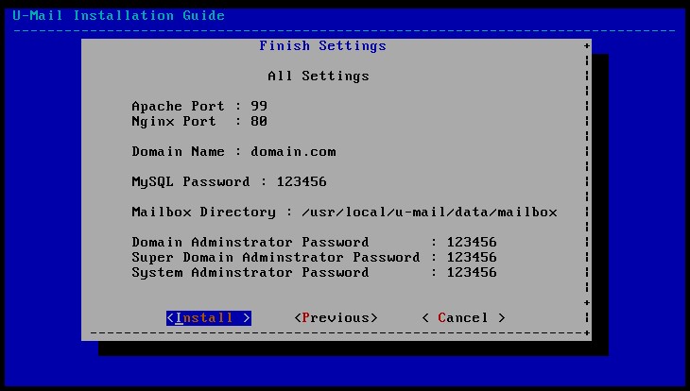Select the Apache Port value 99
690x391 pixels.
[x=259, y=106]
